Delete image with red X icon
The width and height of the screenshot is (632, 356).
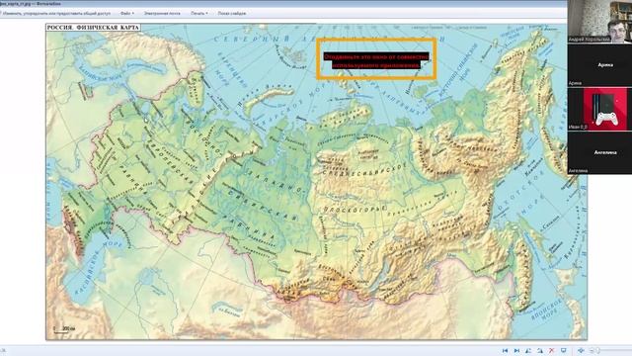click(552, 351)
